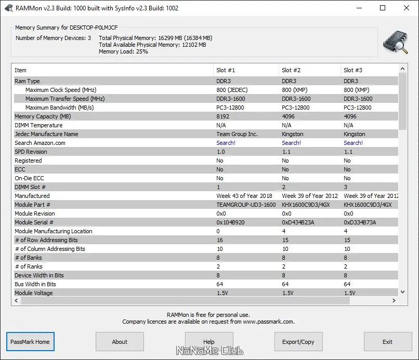Click the vertical scrollbar up arrow
This screenshot has width=419, height=360.
tap(403, 69)
